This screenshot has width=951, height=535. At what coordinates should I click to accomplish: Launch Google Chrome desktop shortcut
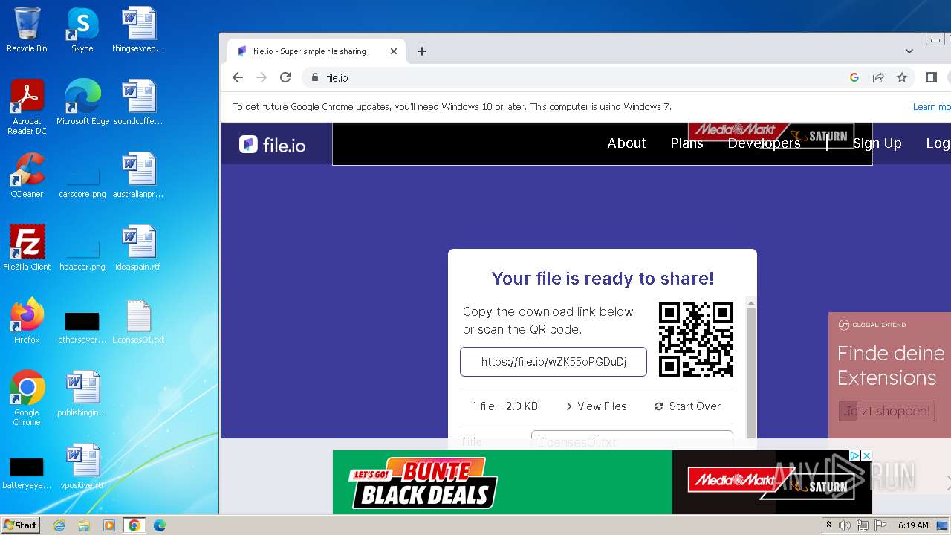(27, 398)
